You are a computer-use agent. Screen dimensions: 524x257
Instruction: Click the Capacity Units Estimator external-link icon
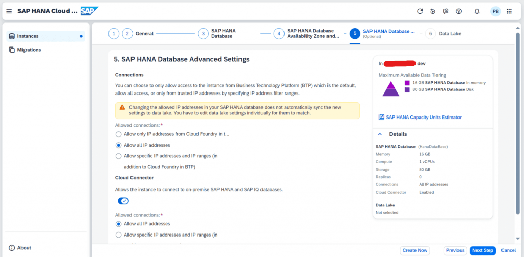click(381, 117)
